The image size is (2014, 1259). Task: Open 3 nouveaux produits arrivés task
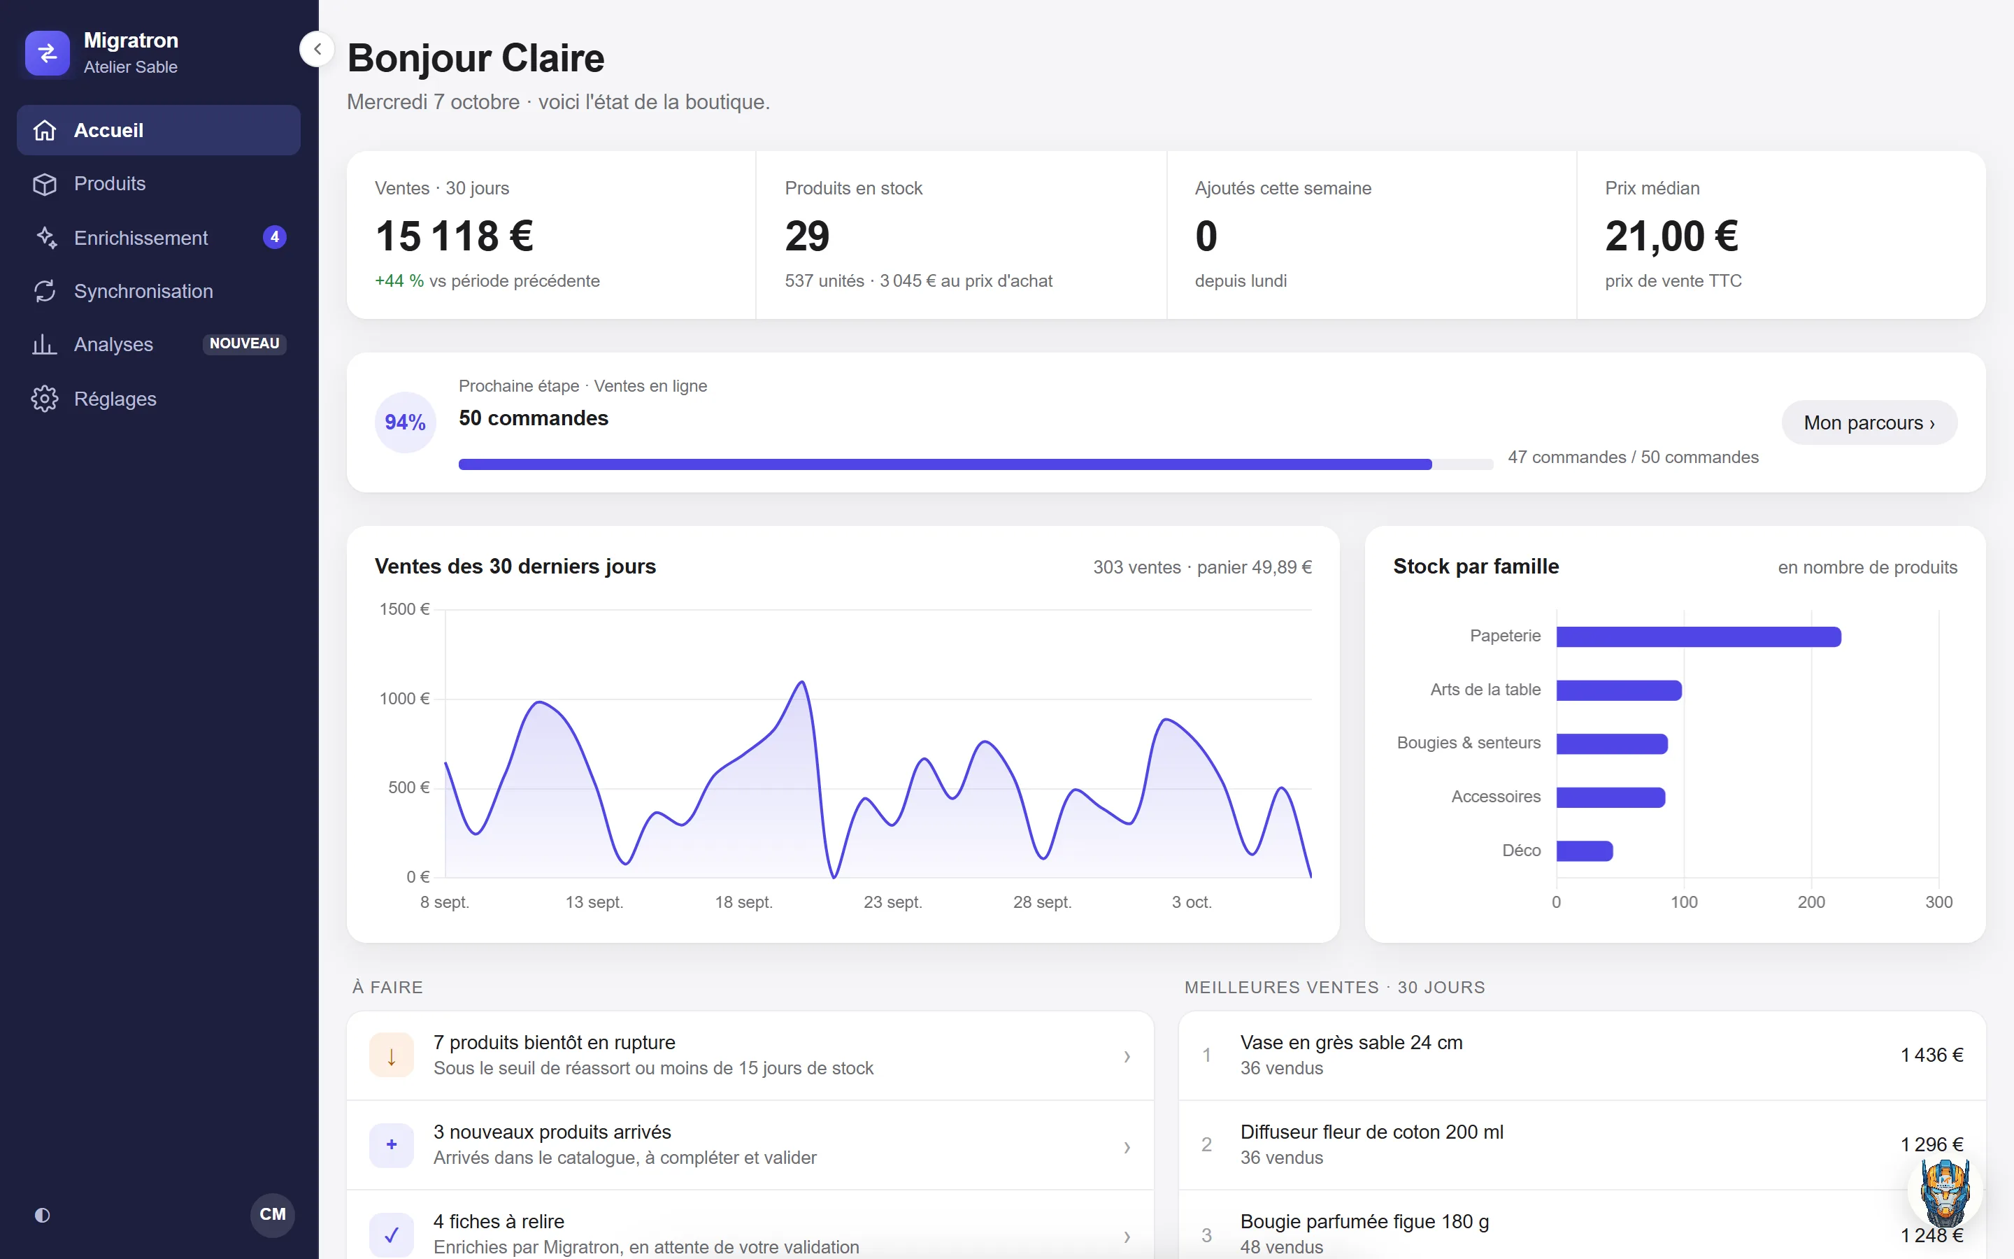click(x=750, y=1145)
